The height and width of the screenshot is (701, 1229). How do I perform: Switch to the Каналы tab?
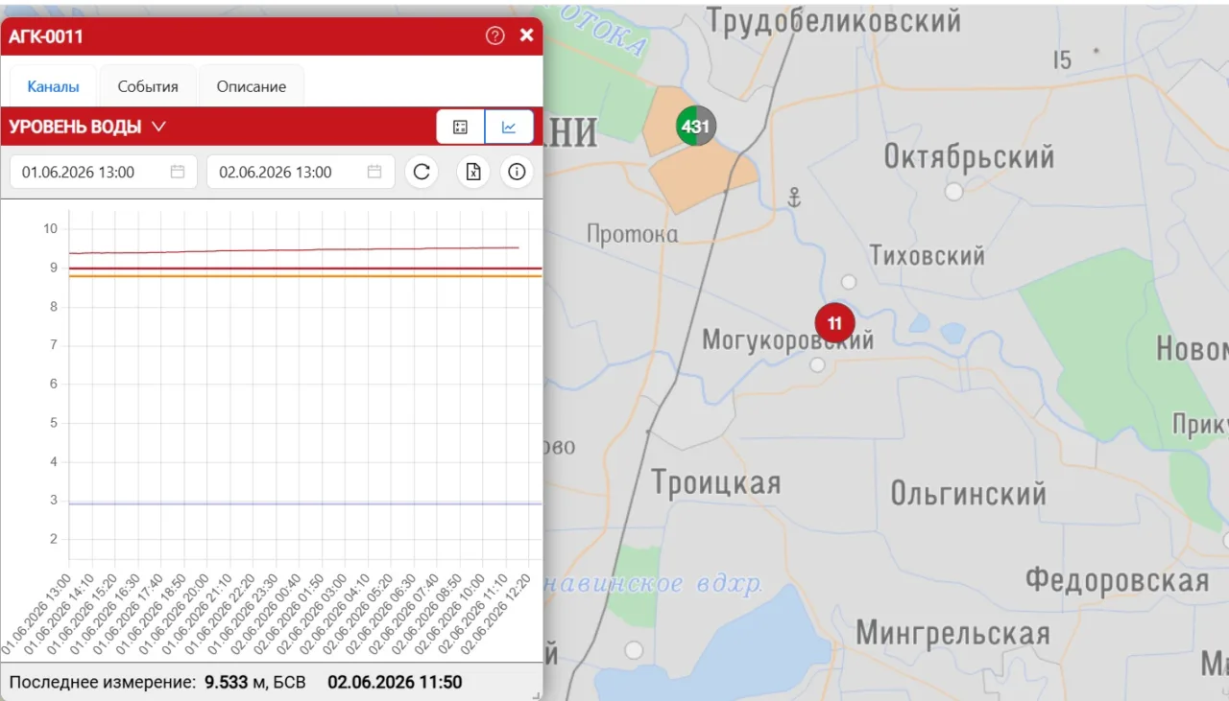click(x=53, y=86)
